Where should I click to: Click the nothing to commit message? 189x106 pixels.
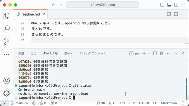pos(53,94)
